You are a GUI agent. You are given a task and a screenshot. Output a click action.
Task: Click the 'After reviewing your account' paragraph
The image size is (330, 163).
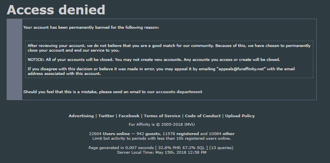(x=169, y=48)
